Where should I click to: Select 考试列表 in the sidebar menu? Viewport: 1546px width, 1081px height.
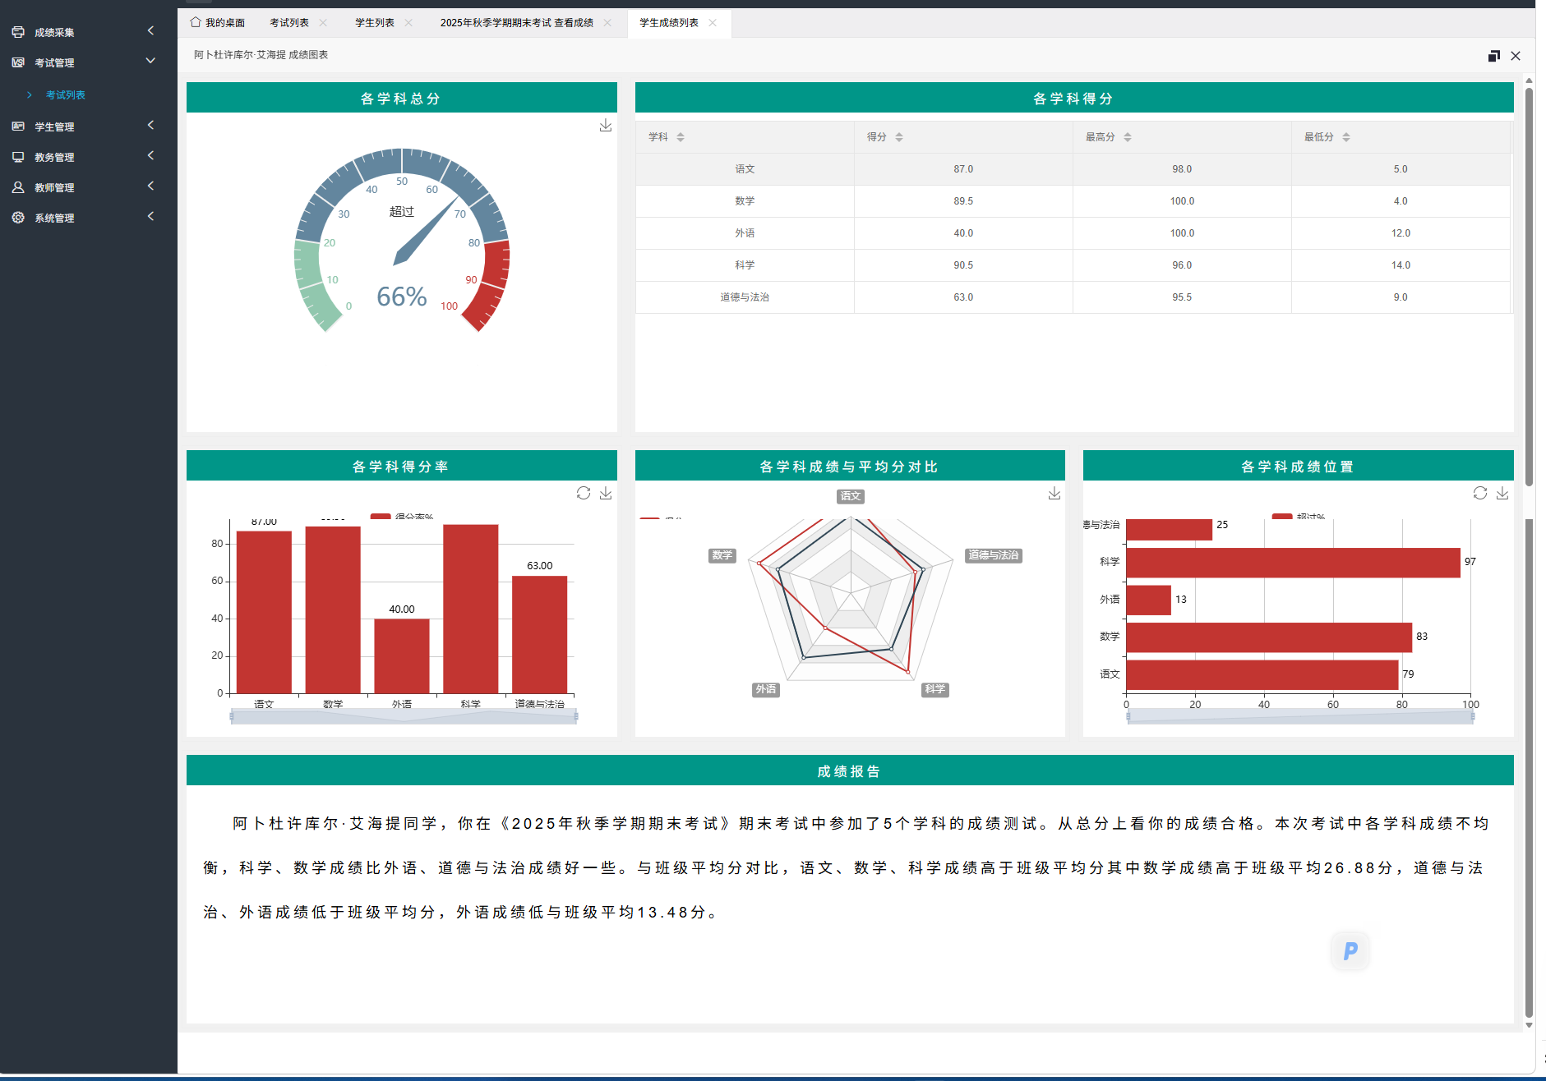(x=67, y=94)
